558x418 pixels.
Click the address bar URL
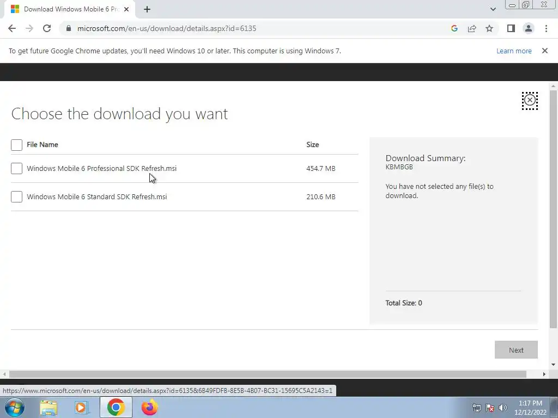click(x=167, y=28)
